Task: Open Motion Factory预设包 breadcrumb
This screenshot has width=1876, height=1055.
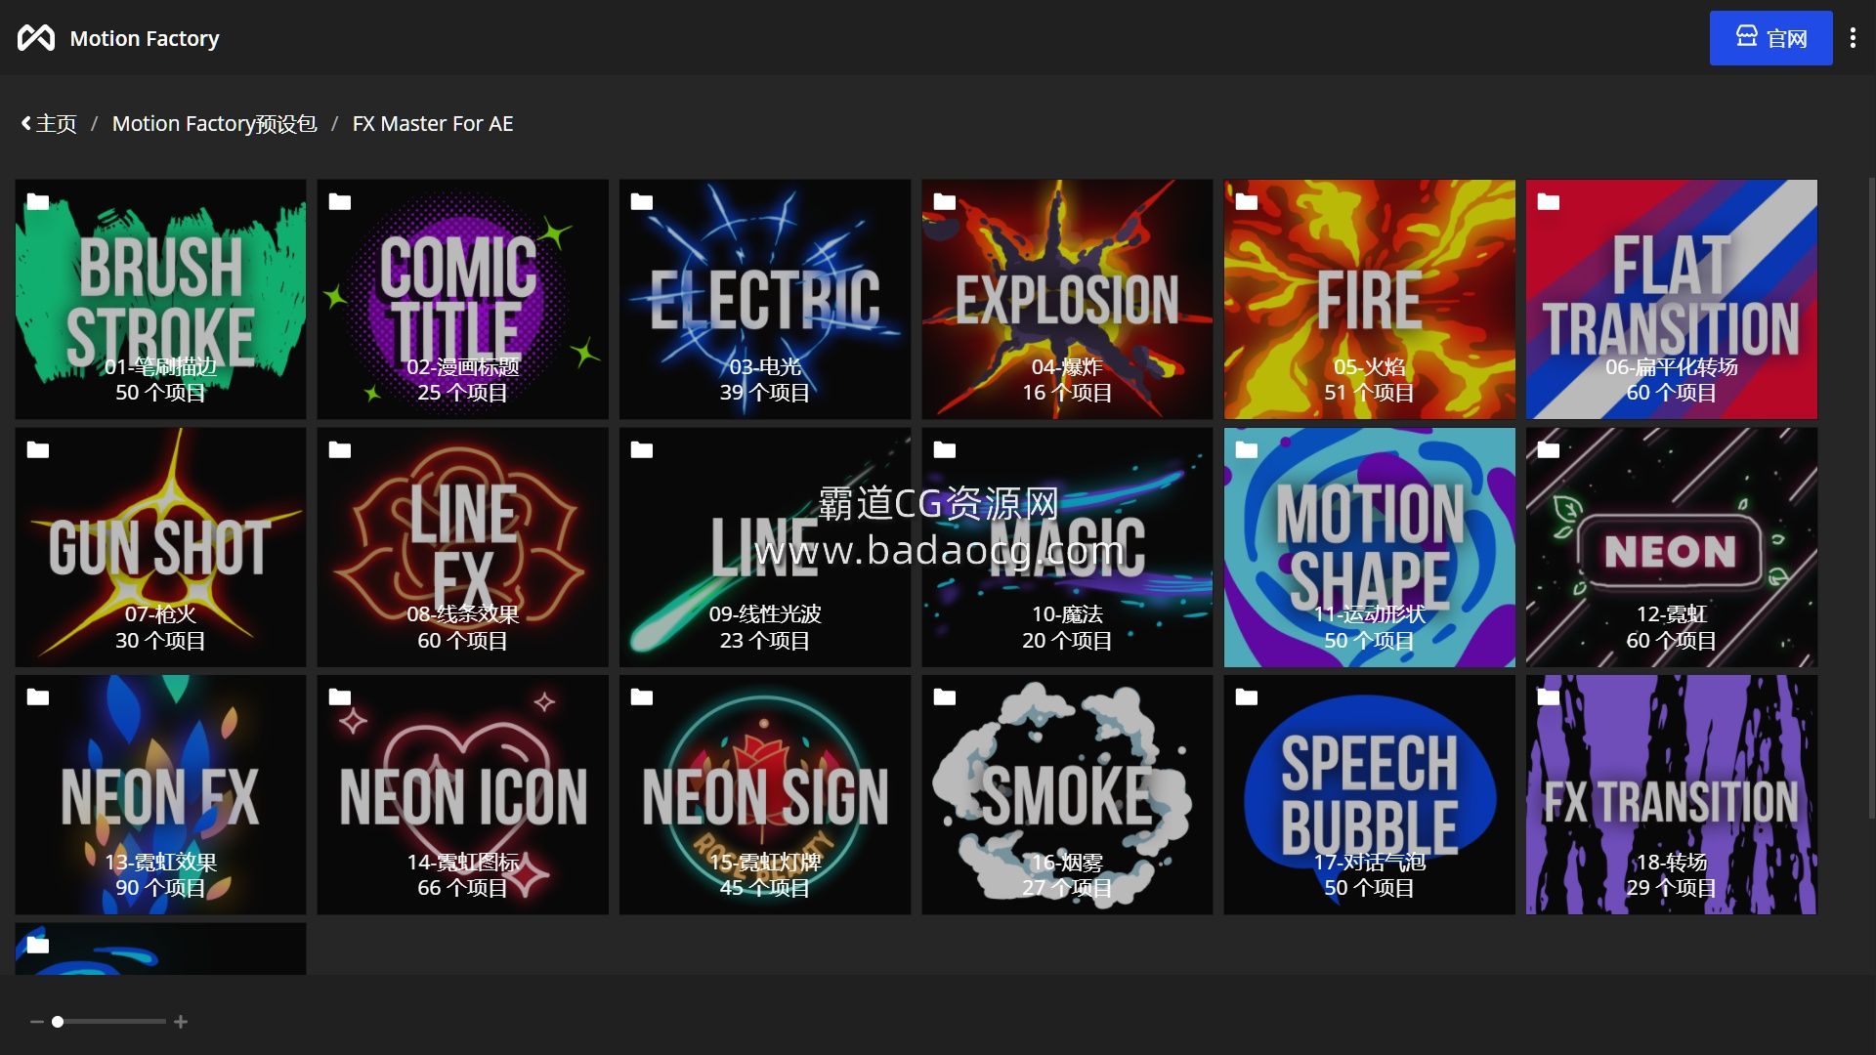Action: tap(214, 124)
